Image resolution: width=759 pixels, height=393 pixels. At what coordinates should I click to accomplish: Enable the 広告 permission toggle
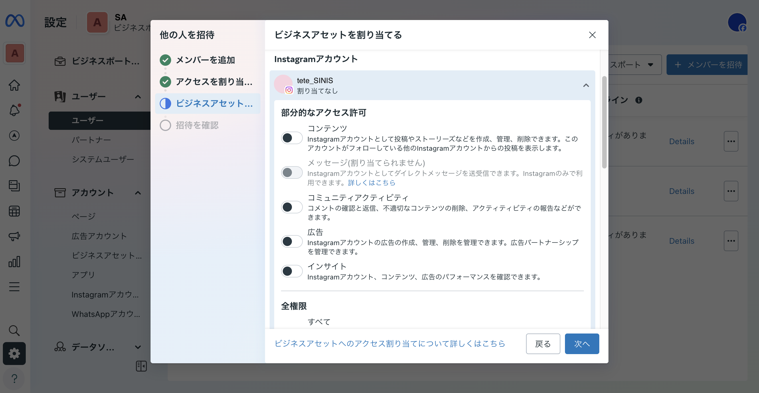coord(292,241)
